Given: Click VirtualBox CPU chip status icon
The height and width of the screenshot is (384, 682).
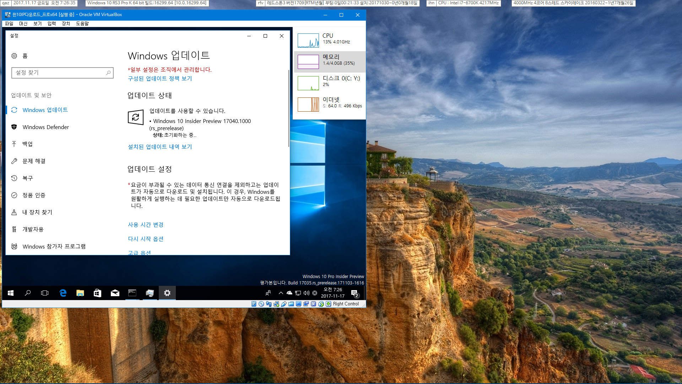Looking at the screenshot, I should coord(314,304).
